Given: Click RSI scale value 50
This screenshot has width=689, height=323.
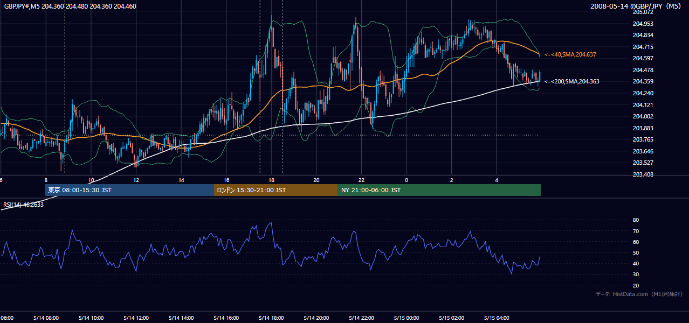Looking at the screenshot, I should pos(636,253).
